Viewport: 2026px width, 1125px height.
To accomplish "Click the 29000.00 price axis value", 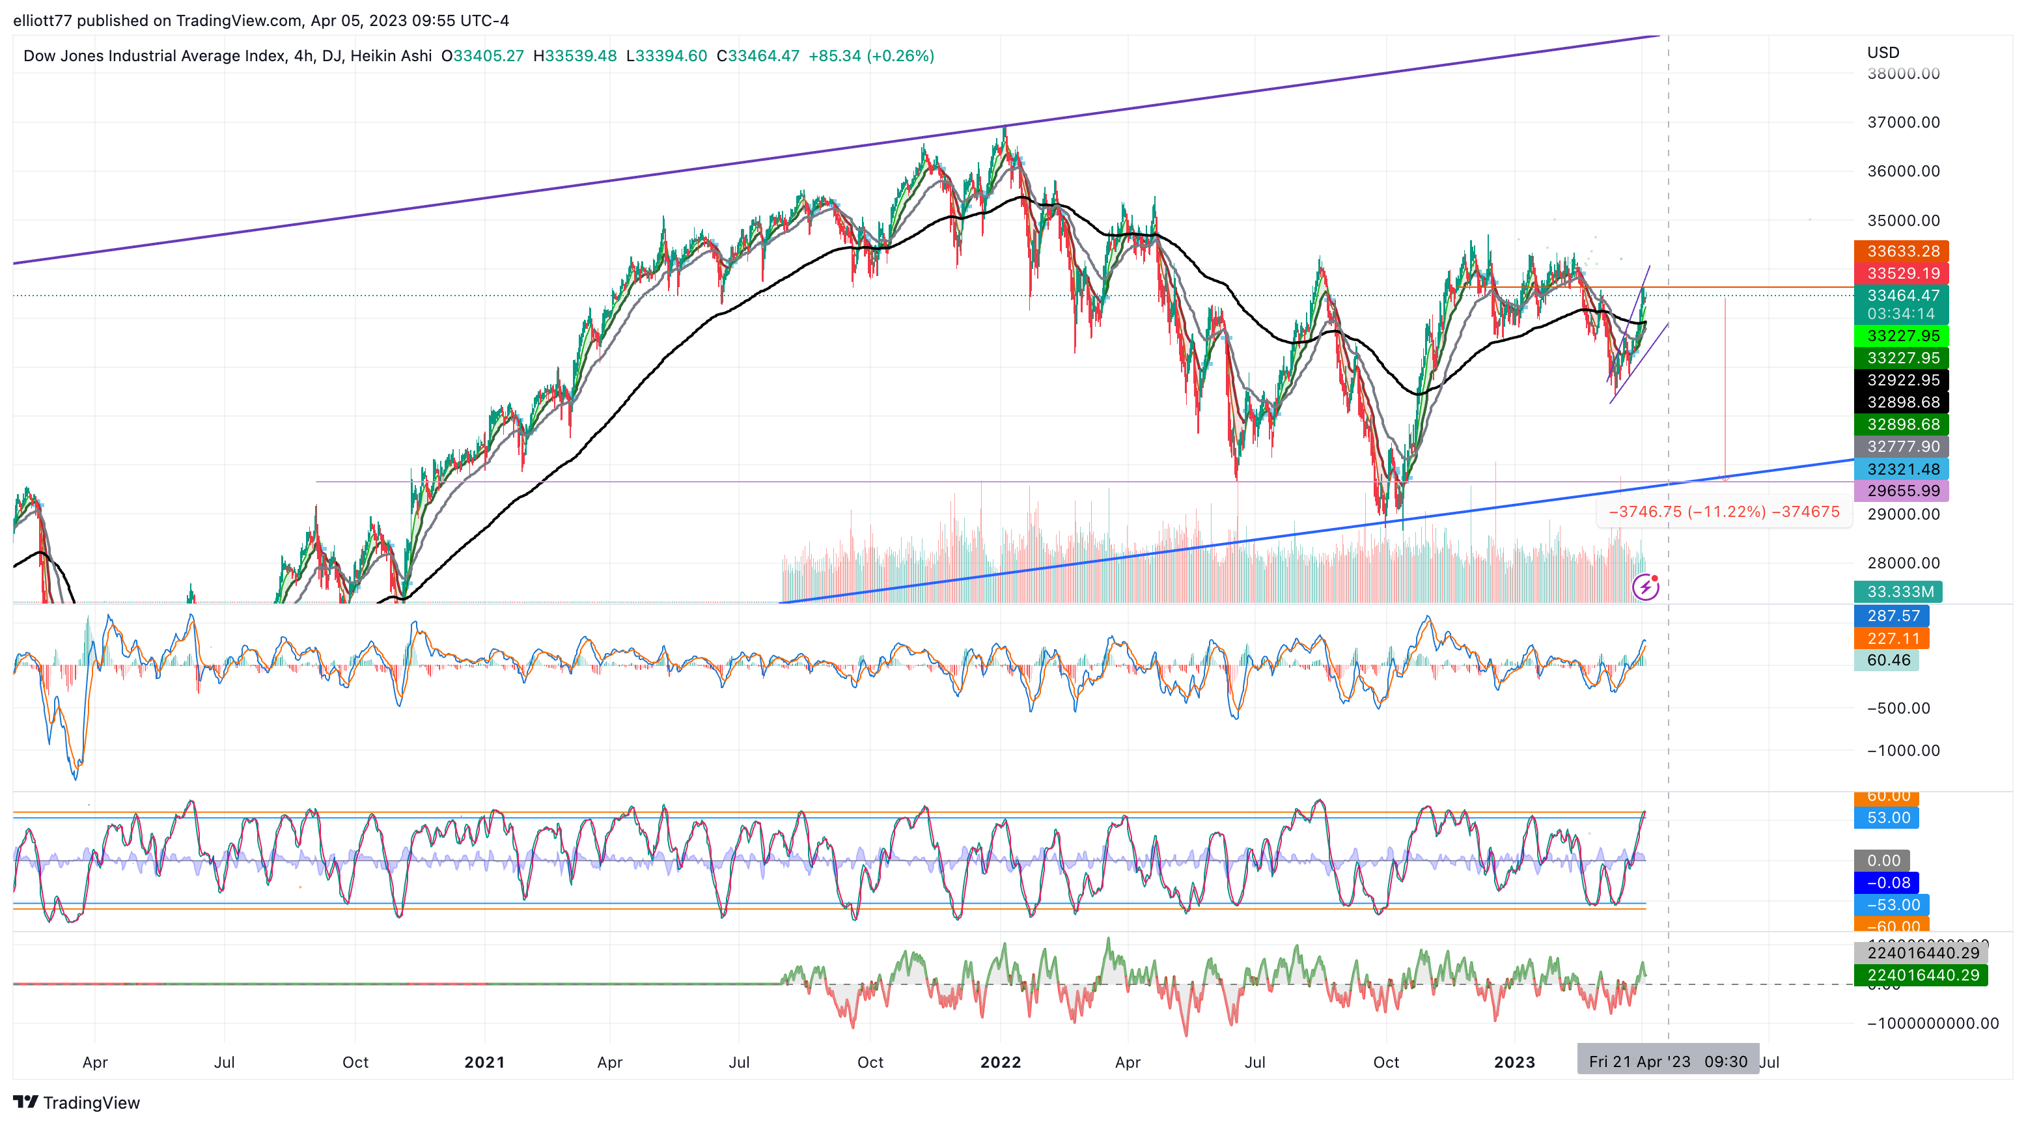I will click(x=1904, y=514).
